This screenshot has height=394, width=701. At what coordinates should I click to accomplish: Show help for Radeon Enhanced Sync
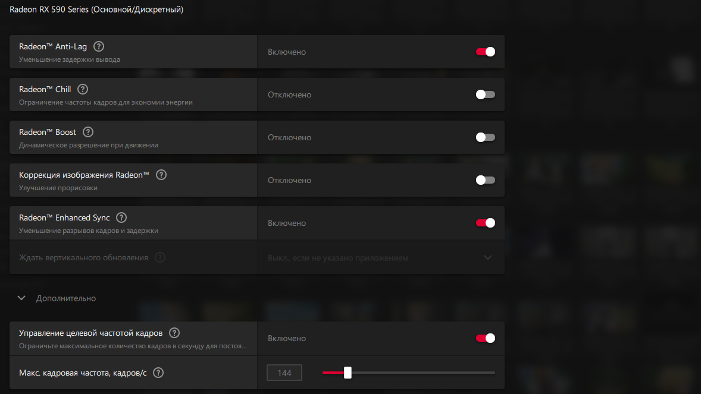pyautogui.click(x=121, y=218)
